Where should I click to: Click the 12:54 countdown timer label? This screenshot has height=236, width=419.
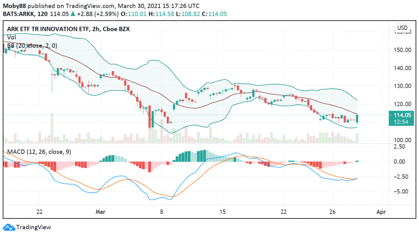[x=401, y=122]
